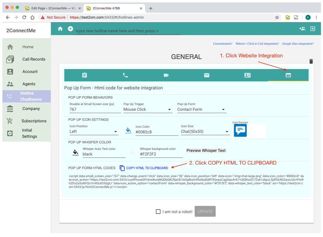Open the Customisation? help link
The height and width of the screenshot is (237, 323).
click(x=223, y=44)
